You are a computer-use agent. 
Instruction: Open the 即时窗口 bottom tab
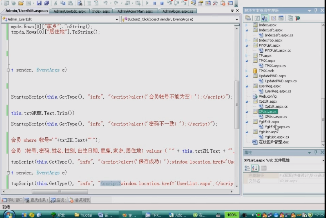[12, 200]
